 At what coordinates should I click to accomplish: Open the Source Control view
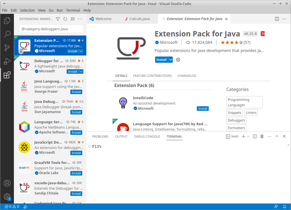(x=7, y=48)
